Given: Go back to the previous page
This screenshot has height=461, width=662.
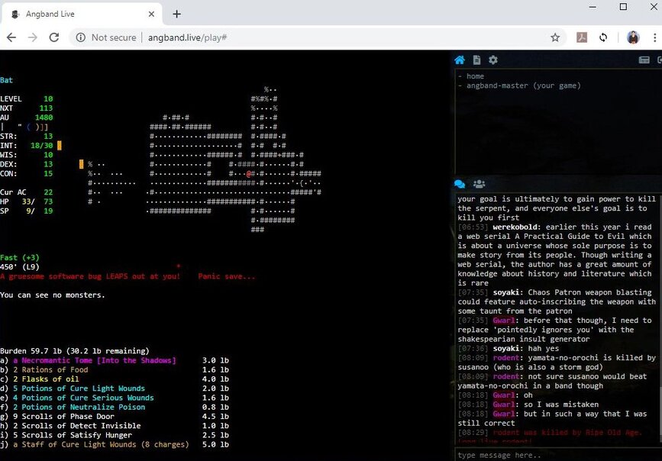Looking at the screenshot, I should (11, 37).
